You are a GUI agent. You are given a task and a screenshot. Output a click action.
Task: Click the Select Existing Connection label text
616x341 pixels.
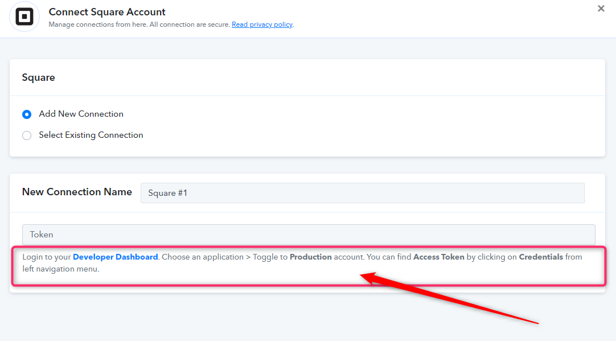(x=91, y=135)
